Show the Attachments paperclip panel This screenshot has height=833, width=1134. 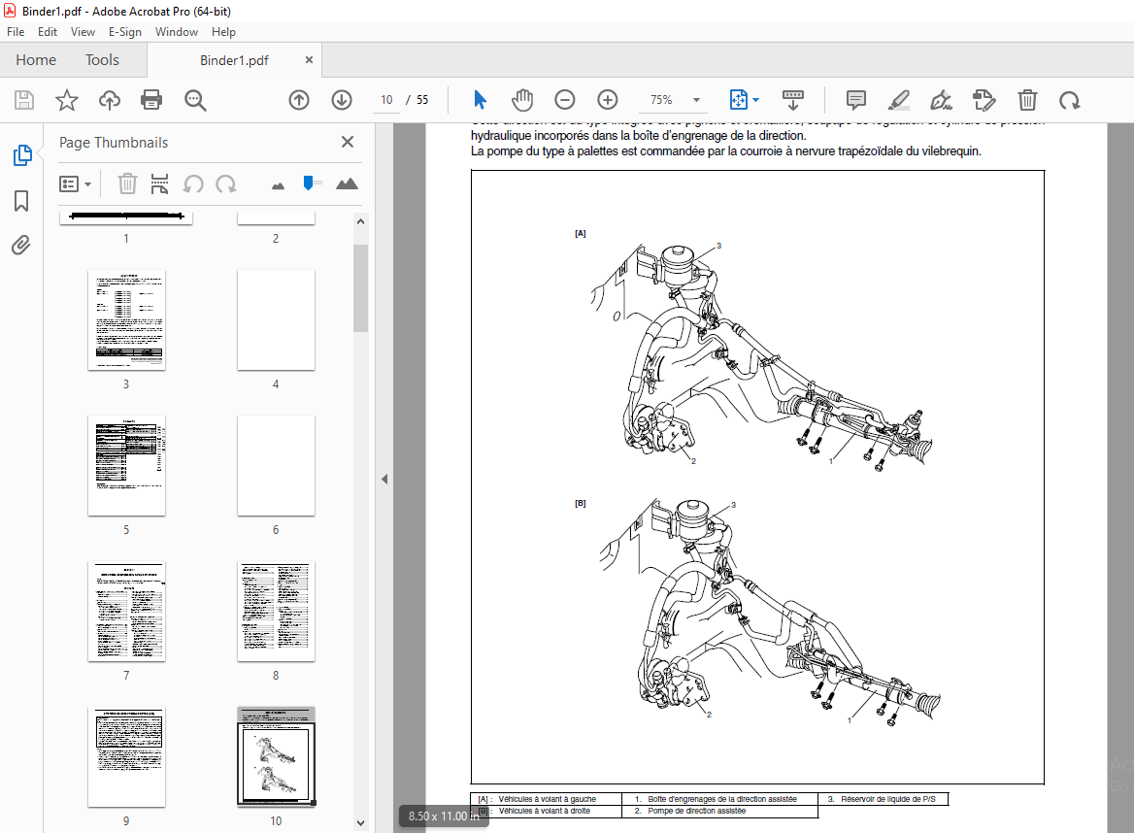pos(21,246)
